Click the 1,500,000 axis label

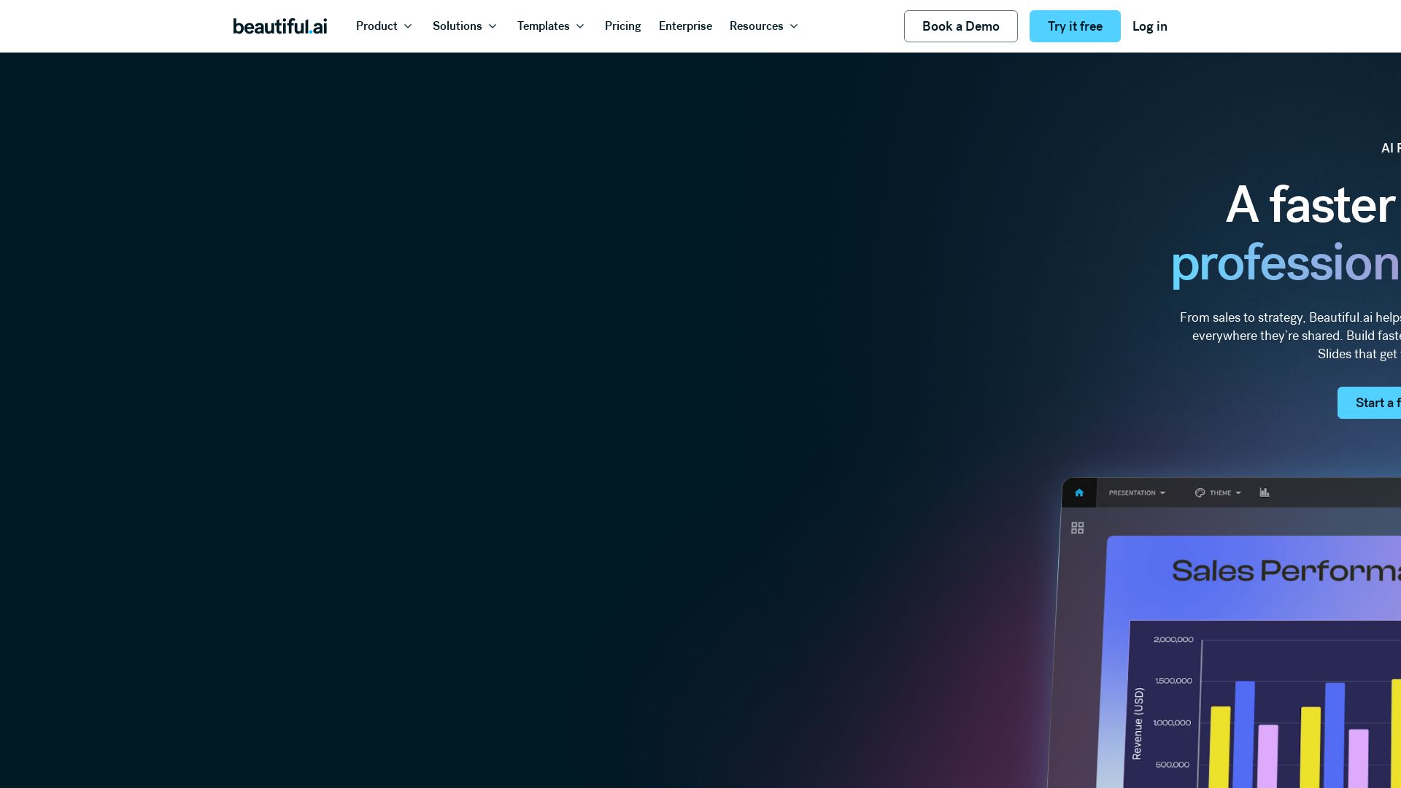pyautogui.click(x=1173, y=681)
